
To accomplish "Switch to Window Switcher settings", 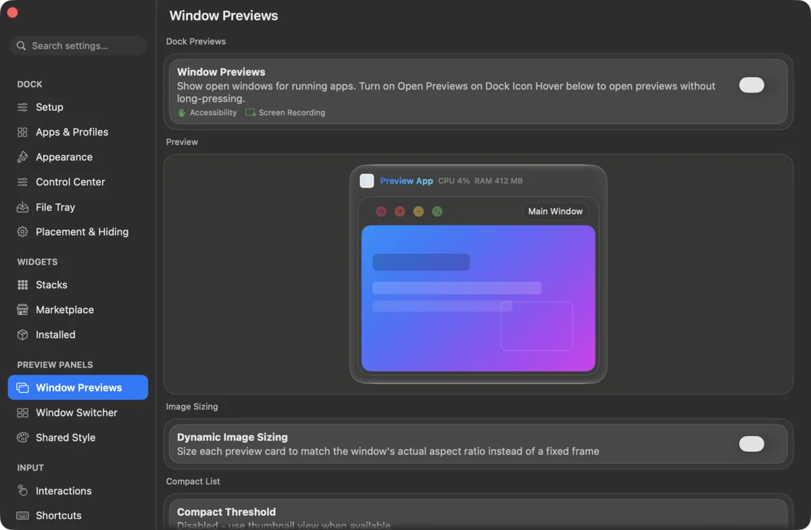I will tap(78, 413).
